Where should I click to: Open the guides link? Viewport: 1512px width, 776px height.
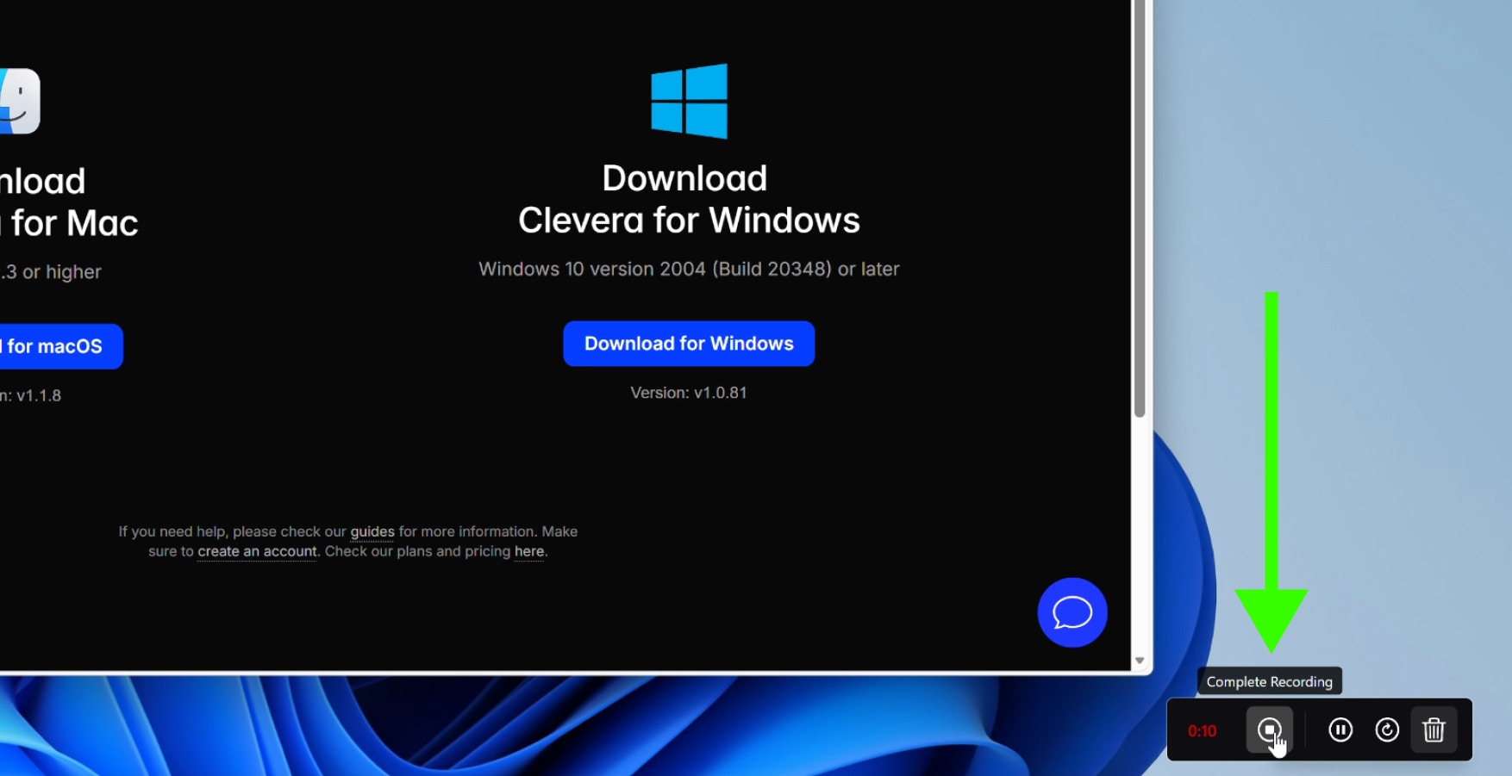(x=372, y=531)
